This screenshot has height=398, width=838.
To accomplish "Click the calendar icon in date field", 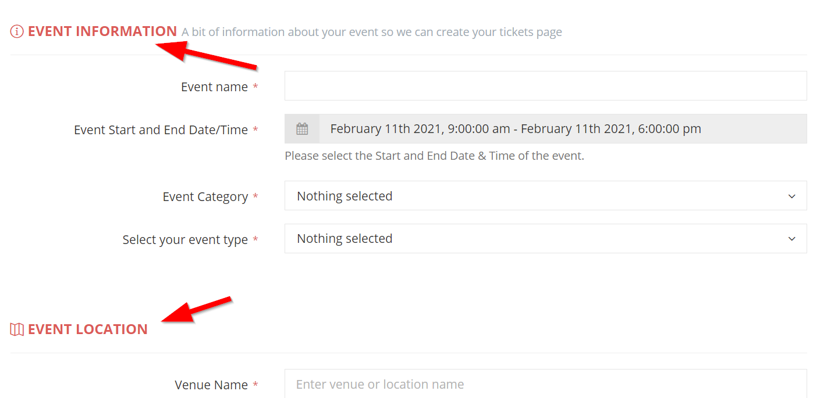I will [x=302, y=129].
